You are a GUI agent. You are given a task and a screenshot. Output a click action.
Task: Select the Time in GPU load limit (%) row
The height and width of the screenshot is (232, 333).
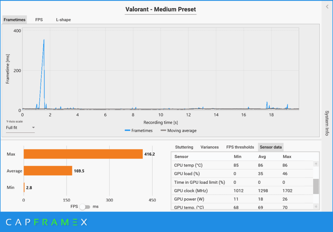(x=242, y=182)
